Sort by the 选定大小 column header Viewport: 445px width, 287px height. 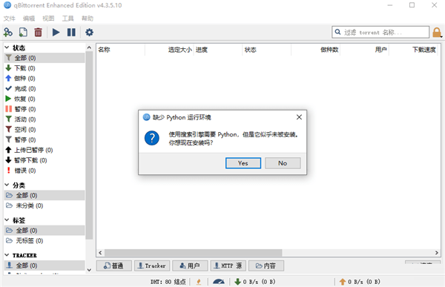(x=169, y=50)
